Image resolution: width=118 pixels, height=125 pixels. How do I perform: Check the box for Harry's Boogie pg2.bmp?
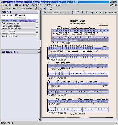click(37, 28)
